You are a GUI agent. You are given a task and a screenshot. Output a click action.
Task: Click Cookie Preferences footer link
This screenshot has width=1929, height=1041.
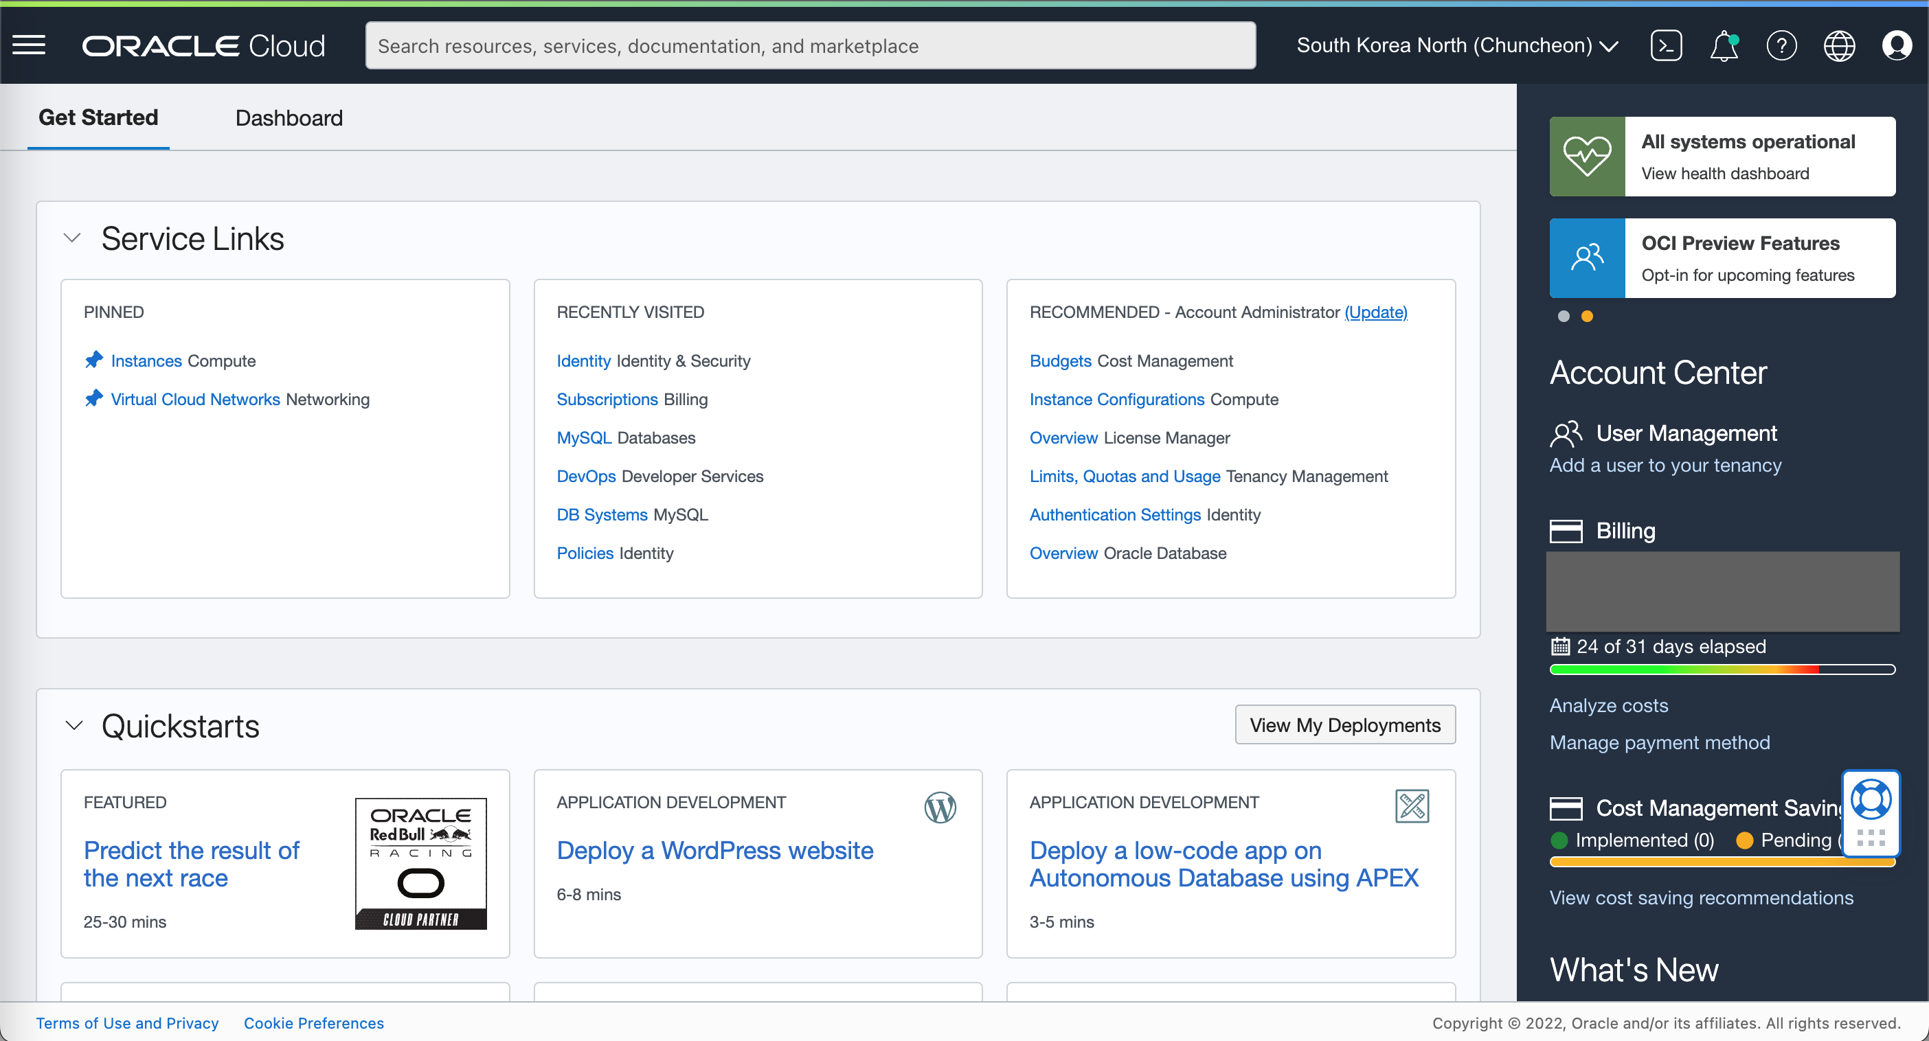pyautogui.click(x=314, y=1022)
